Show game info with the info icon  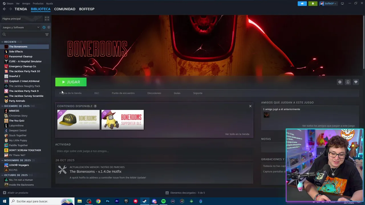(x=348, y=82)
